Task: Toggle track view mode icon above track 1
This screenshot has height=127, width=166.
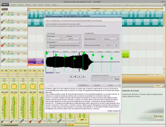Action: coord(5,9)
